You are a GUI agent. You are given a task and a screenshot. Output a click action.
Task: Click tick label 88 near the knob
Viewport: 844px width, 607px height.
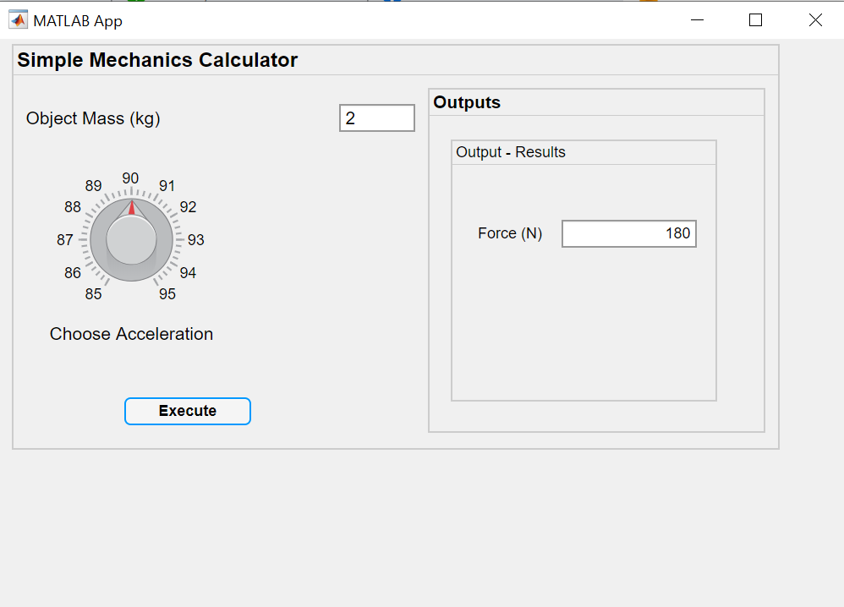click(73, 206)
